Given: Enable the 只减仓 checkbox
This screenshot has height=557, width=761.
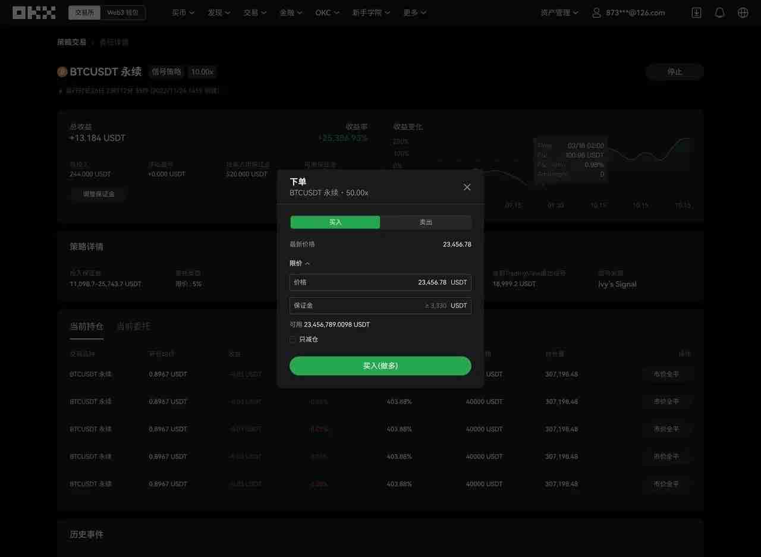Looking at the screenshot, I should pyautogui.click(x=293, y=339).
